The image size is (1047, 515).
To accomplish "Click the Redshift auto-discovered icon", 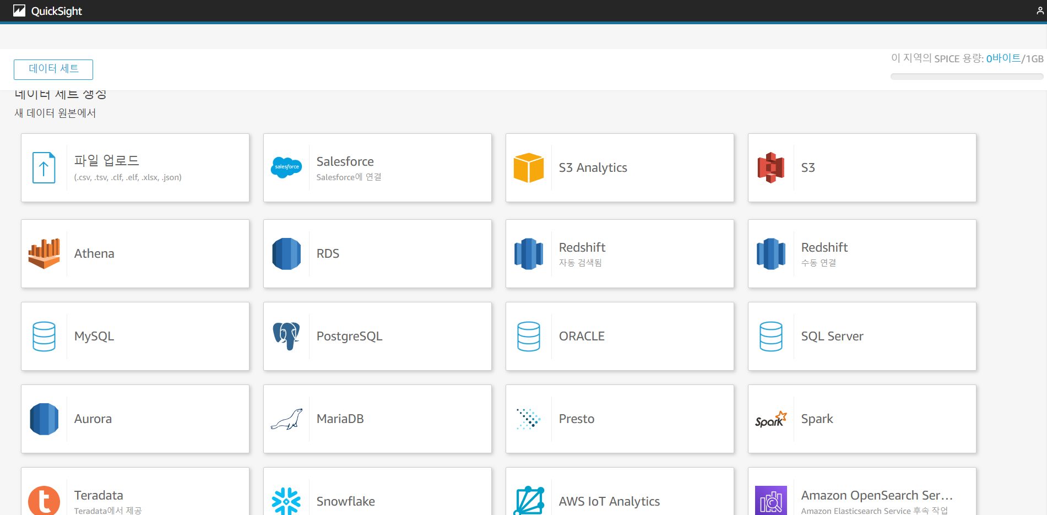I will [x=529, y=253].
